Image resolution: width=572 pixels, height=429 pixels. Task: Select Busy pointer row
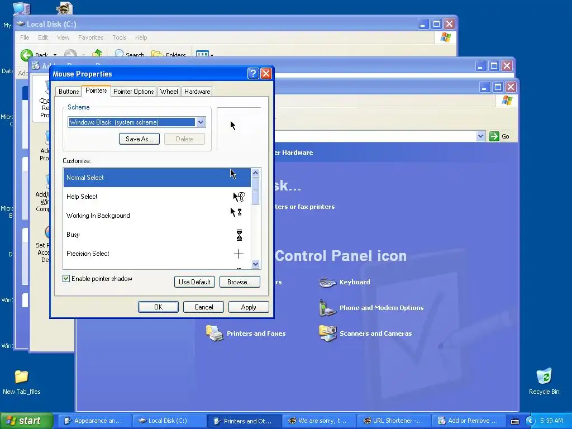click(157, 235)
